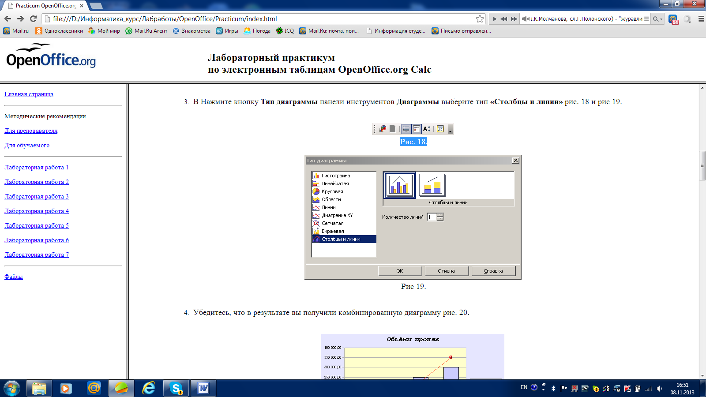The width and height of the screenshot is (706, 397).
Task: Click scale text icon in chart toolbar
Action: point(427,129)
